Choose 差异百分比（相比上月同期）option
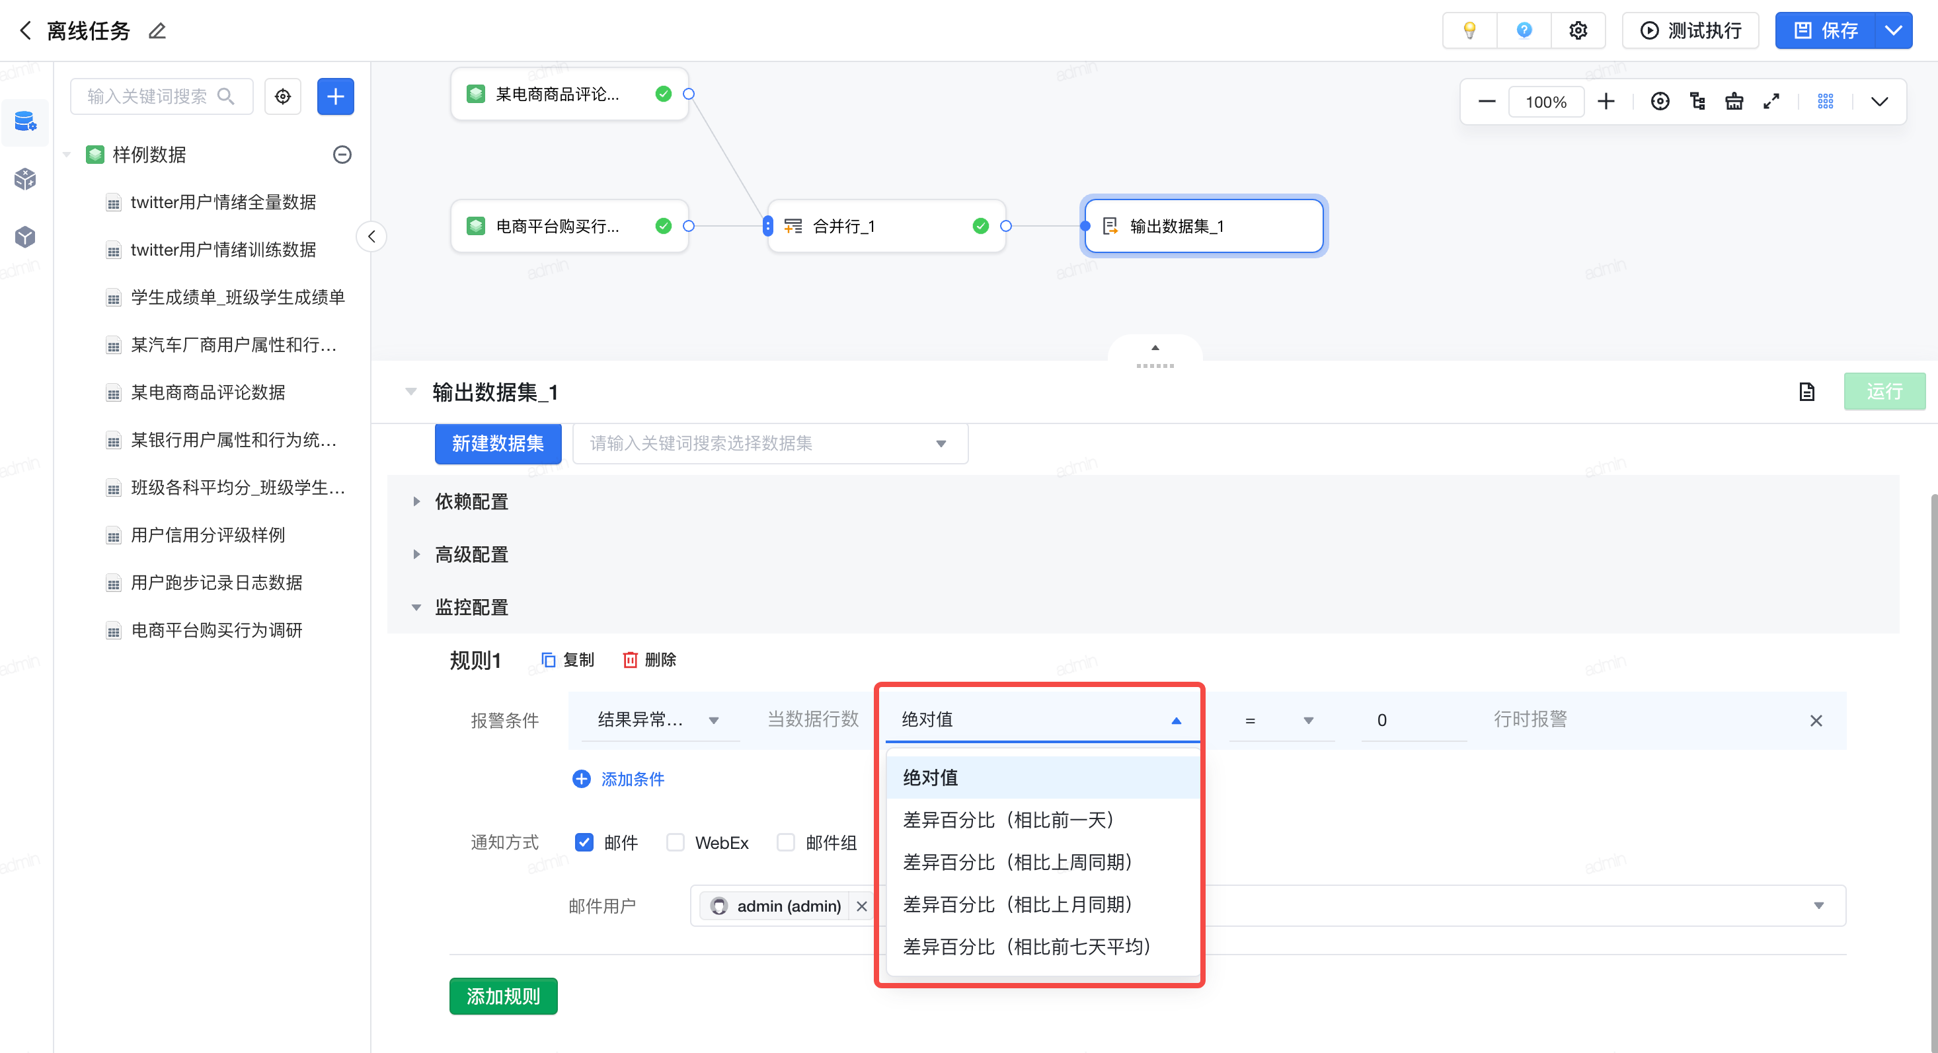 coord(1042,904)
